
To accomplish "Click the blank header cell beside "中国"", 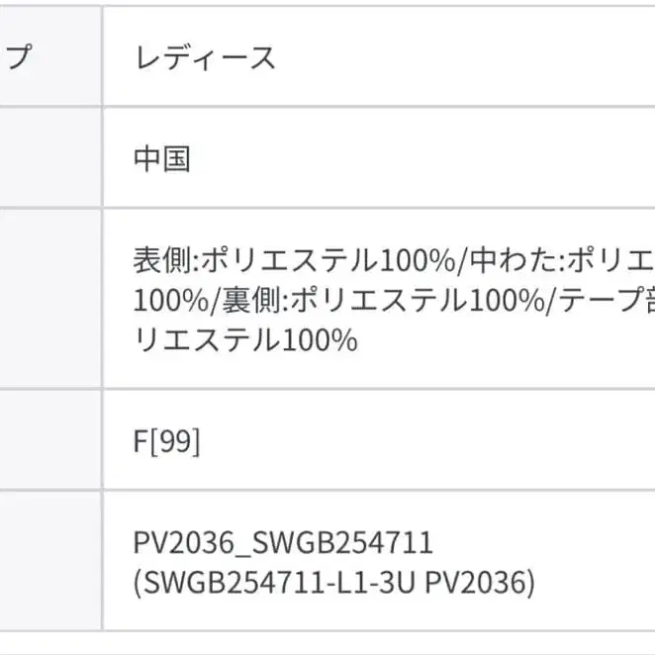I will point(49,159).
